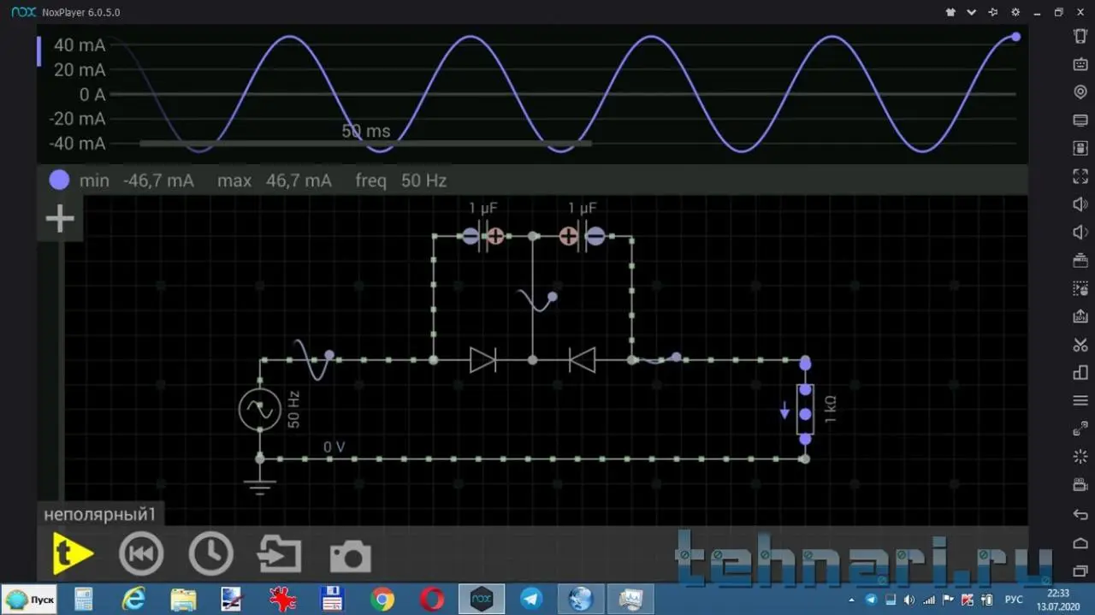Open Calculator from the taskbar
Screen dimensions: 1095x615
point(84,600)
